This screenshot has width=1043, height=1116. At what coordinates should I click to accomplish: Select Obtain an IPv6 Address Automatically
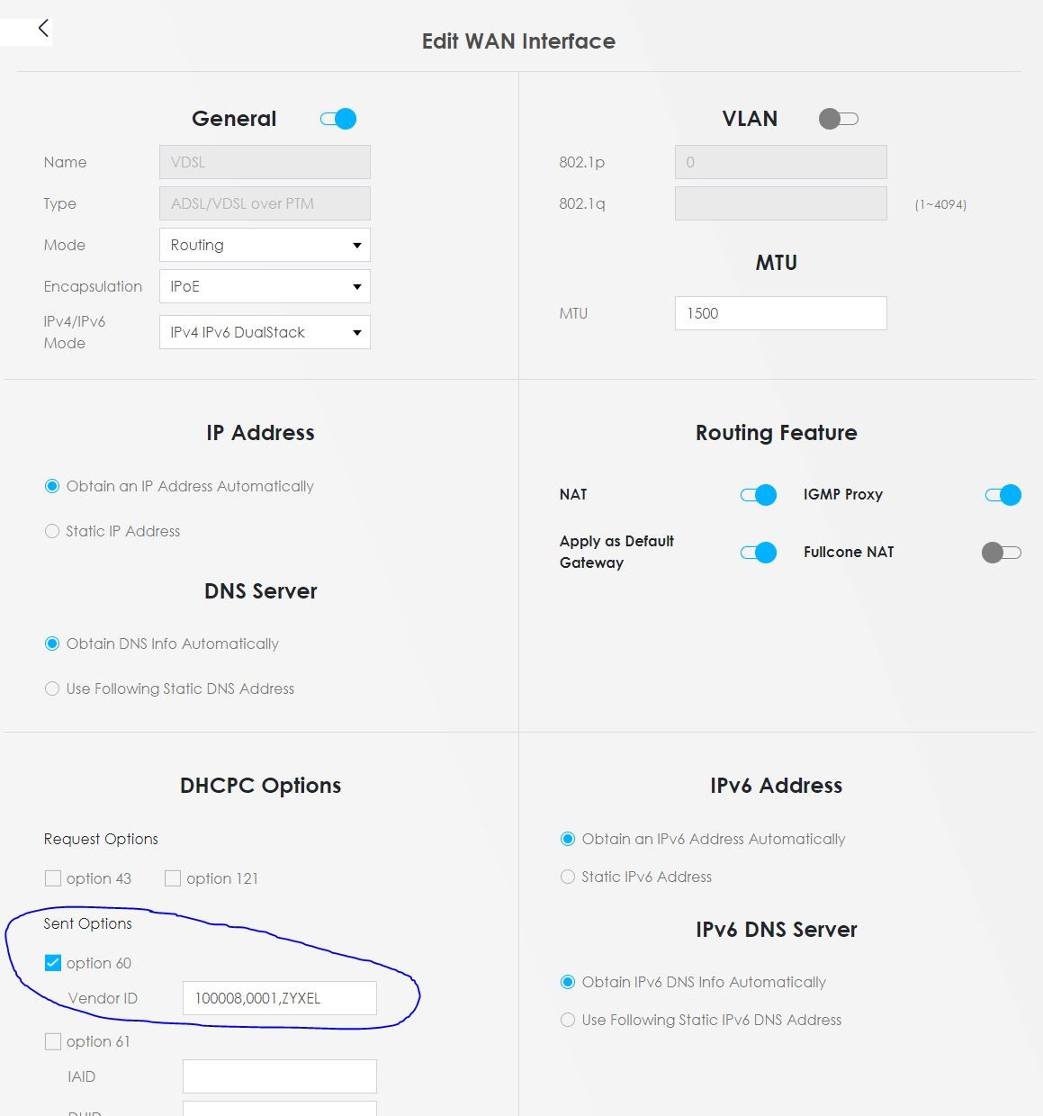pos(568,839)
